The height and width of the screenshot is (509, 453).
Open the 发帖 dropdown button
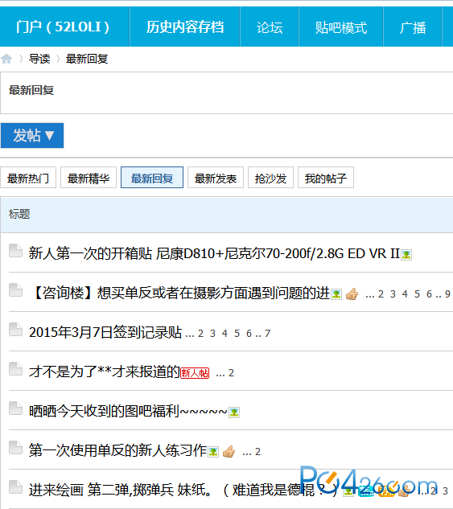coord(32,135)
